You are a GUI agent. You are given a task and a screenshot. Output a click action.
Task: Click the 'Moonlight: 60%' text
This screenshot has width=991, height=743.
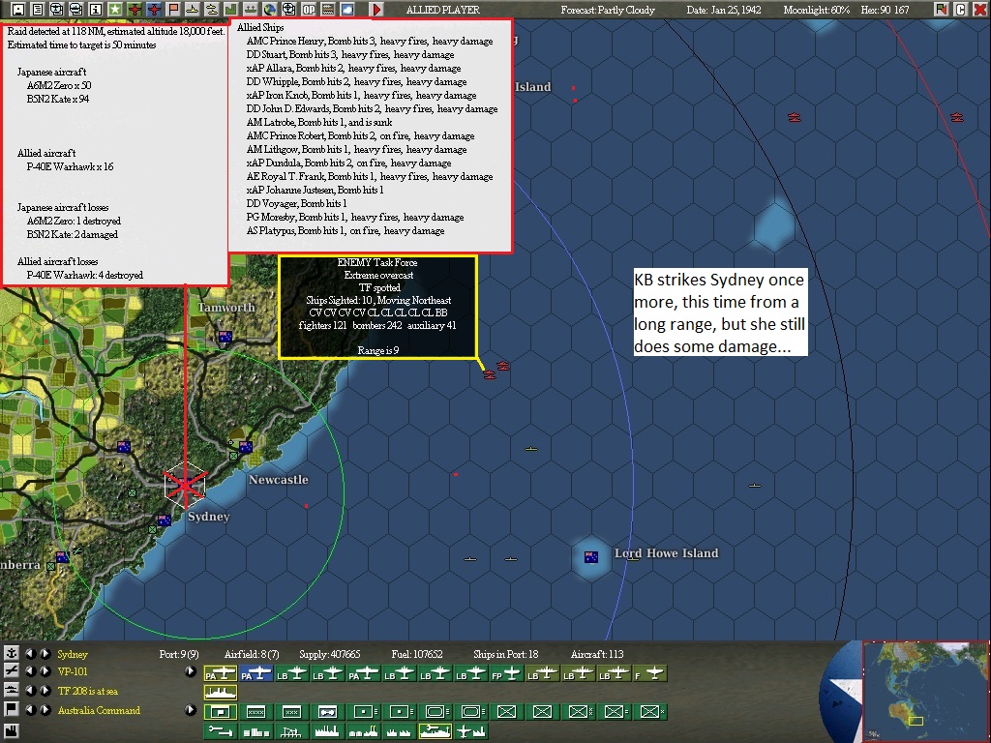[817, 10]
